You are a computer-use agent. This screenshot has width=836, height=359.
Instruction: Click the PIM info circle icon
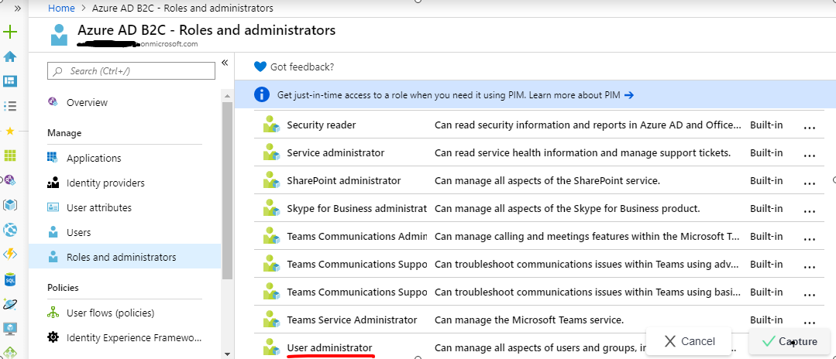tap(262, 95)
